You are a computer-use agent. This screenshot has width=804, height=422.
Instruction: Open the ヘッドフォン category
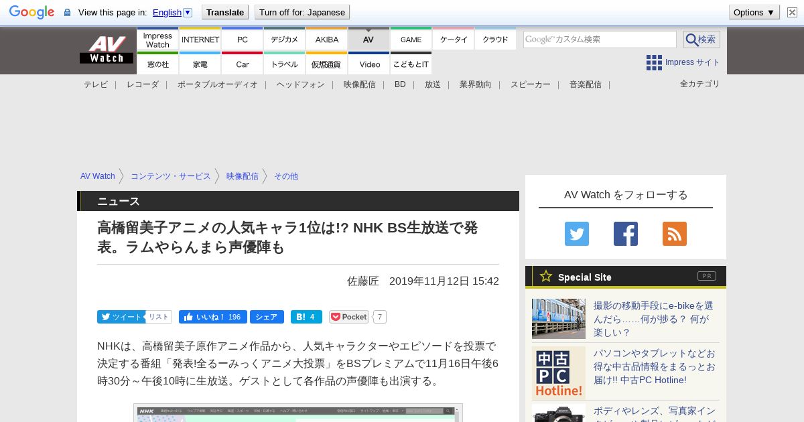coord(301,84)
